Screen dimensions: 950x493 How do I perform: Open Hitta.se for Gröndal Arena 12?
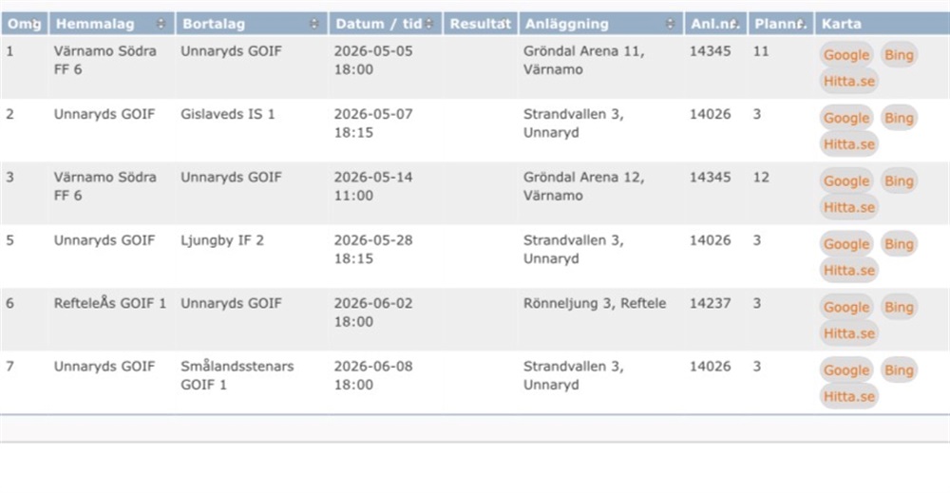click(849, 207)
